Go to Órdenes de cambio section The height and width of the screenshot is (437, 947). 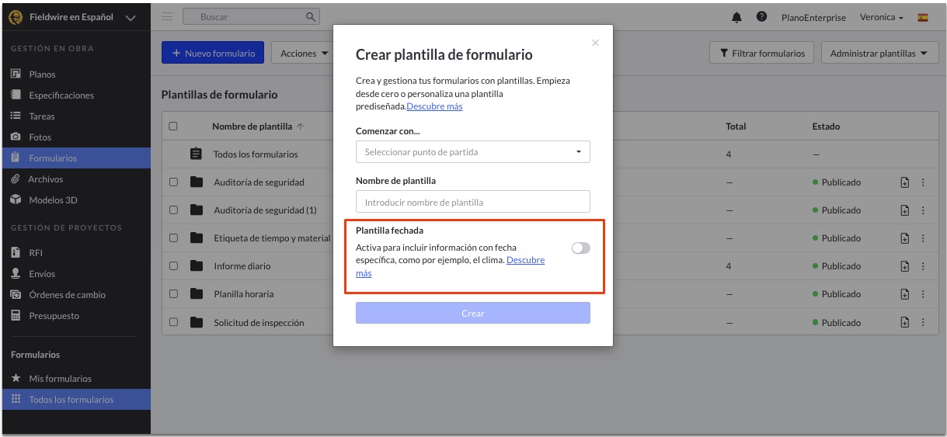(x=67, y=295)
